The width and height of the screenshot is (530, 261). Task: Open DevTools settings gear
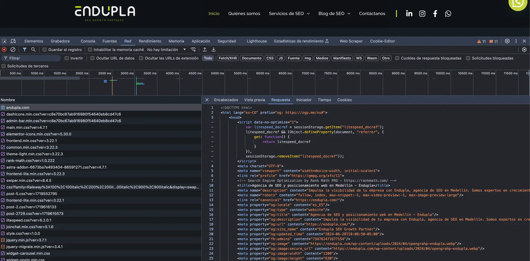click(507, 41)
